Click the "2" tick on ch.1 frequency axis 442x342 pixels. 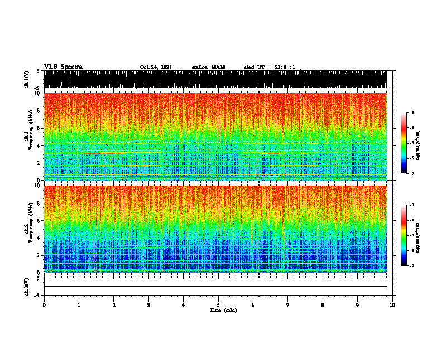pyautogui.click(x=39, y=163)
